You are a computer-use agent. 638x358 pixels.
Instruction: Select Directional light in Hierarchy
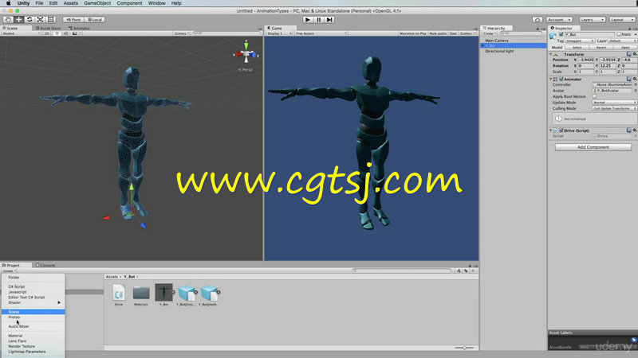point(499,51)
